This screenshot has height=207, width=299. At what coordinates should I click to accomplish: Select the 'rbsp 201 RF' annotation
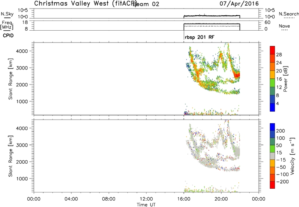click(200, 37)
